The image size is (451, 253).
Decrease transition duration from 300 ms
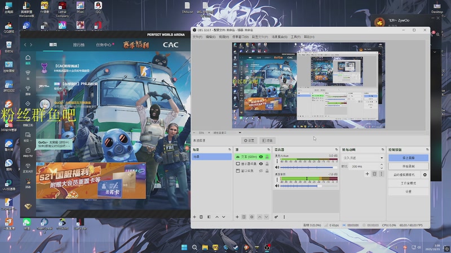coord(382,168)
